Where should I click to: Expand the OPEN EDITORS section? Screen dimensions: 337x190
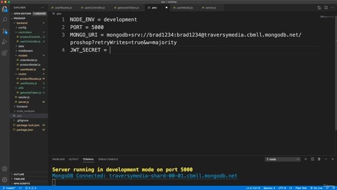29,14
